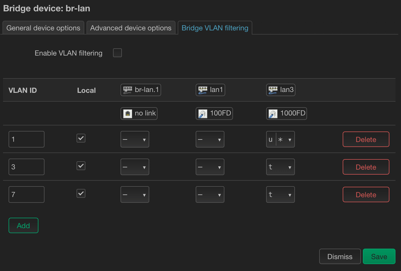Image resolution: width=401 pixels, height=271 pixels.
Task: Click the br-lan.1 port icon
Action: tap(127, 90)
